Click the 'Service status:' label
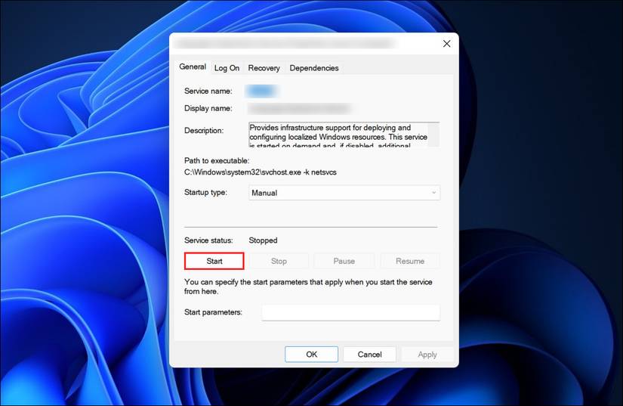The image size is (623, 406). (x=208, y=240)
